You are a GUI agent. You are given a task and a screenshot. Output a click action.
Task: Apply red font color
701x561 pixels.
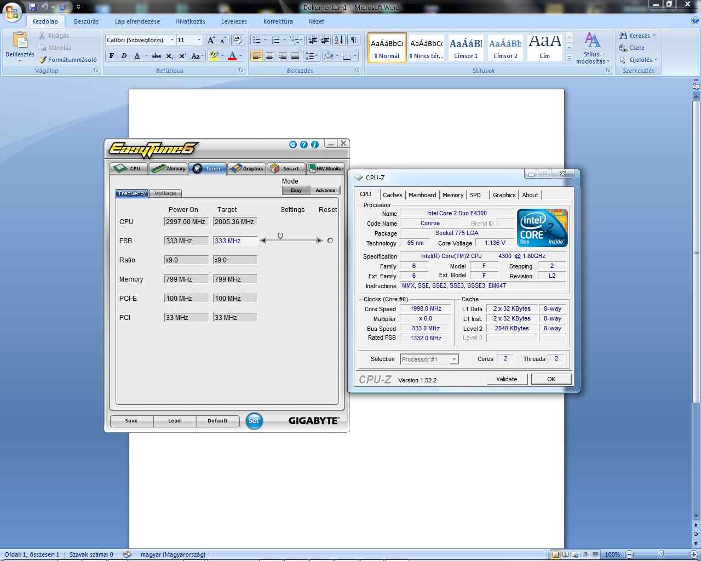pyautogui.click(x=232, y=56)
